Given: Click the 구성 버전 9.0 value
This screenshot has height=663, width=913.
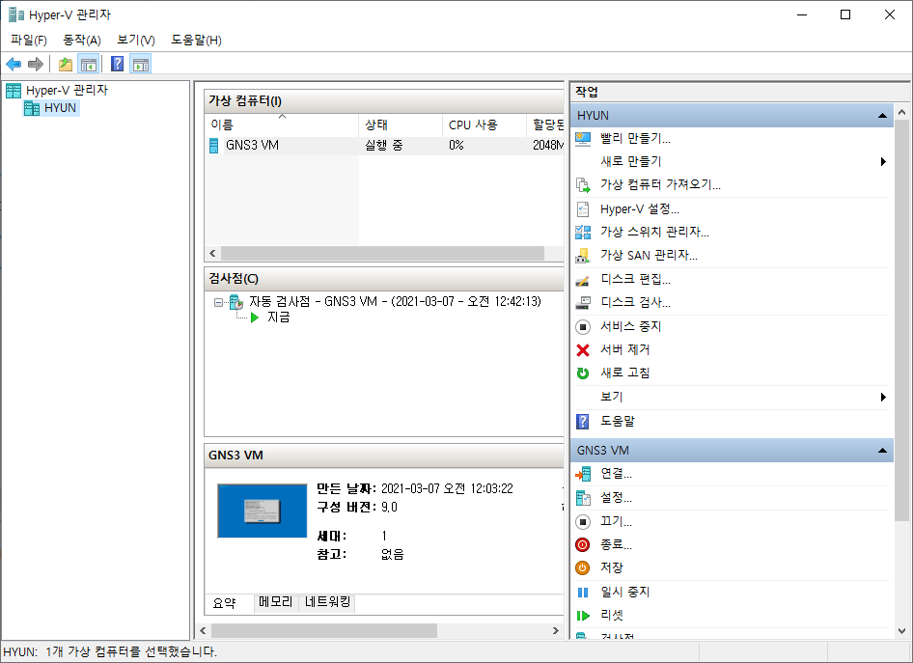Looking at the screenshot, I should coord(389,507).
